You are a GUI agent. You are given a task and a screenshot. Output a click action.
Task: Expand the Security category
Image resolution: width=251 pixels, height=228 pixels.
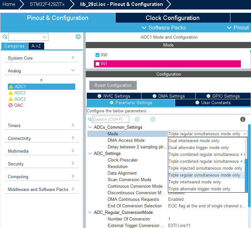[x=73, y=163]
